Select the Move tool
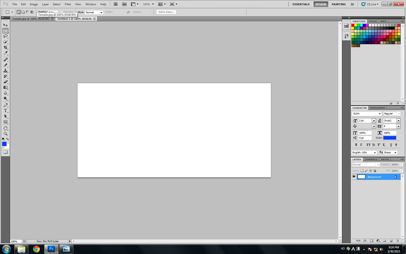The height and width of the screenshot is (254, 406). click(x=6, y=25)
